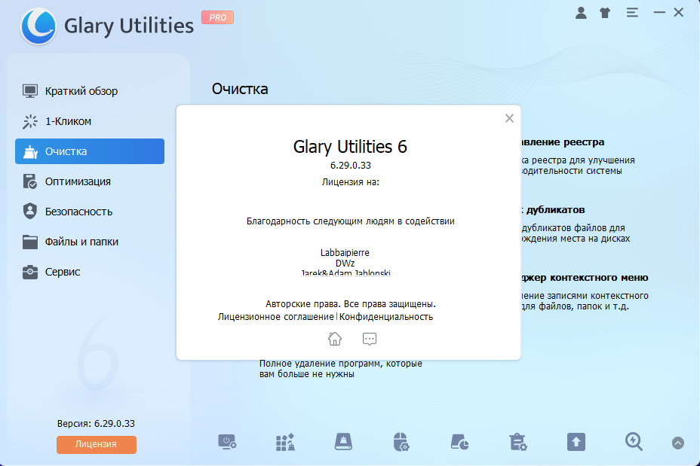Open the skin/theme shirt icon
This screenshot has height=466, width=700.
click(605, 13)
